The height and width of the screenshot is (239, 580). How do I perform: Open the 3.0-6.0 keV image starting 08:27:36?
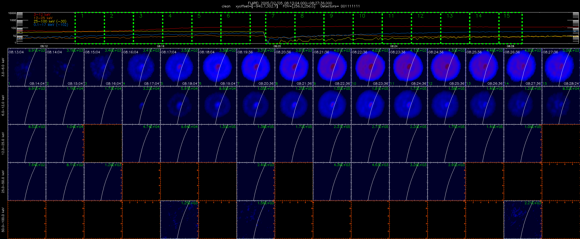pos(561,67)
